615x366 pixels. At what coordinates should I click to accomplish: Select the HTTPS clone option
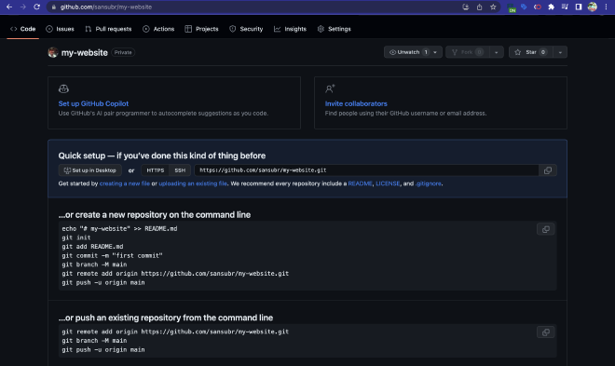pos(156,170)
